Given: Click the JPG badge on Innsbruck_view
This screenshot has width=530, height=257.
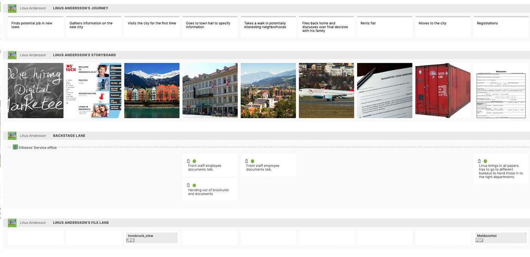Looking at the screenshot, I should pyautogui.click(x=130, y=240).
